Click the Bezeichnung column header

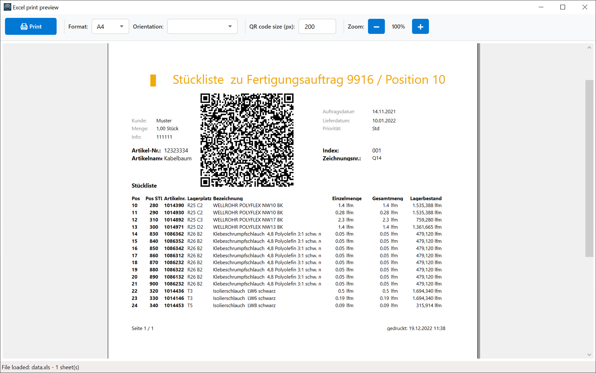228,198
